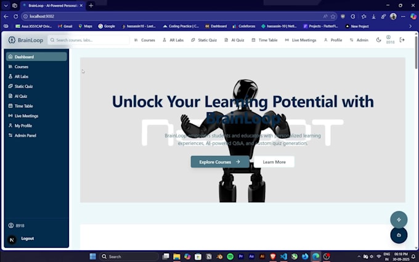419x262 pixels.
Task: Go to Profile in the top navigation
Action: (x=333, y=40)
